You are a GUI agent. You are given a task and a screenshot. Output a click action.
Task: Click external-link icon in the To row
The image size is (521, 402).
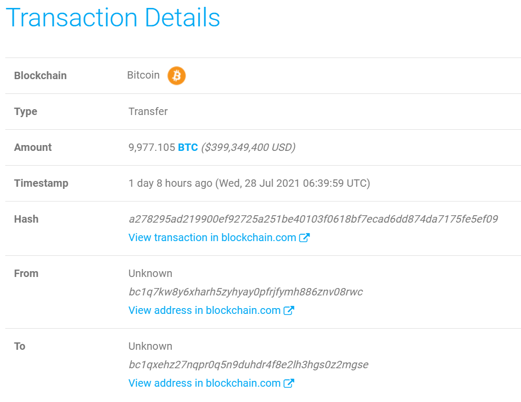pyautogui.click(x=289, y=383)
